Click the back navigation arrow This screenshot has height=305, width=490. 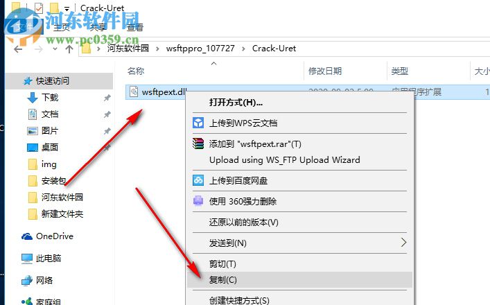18,49
